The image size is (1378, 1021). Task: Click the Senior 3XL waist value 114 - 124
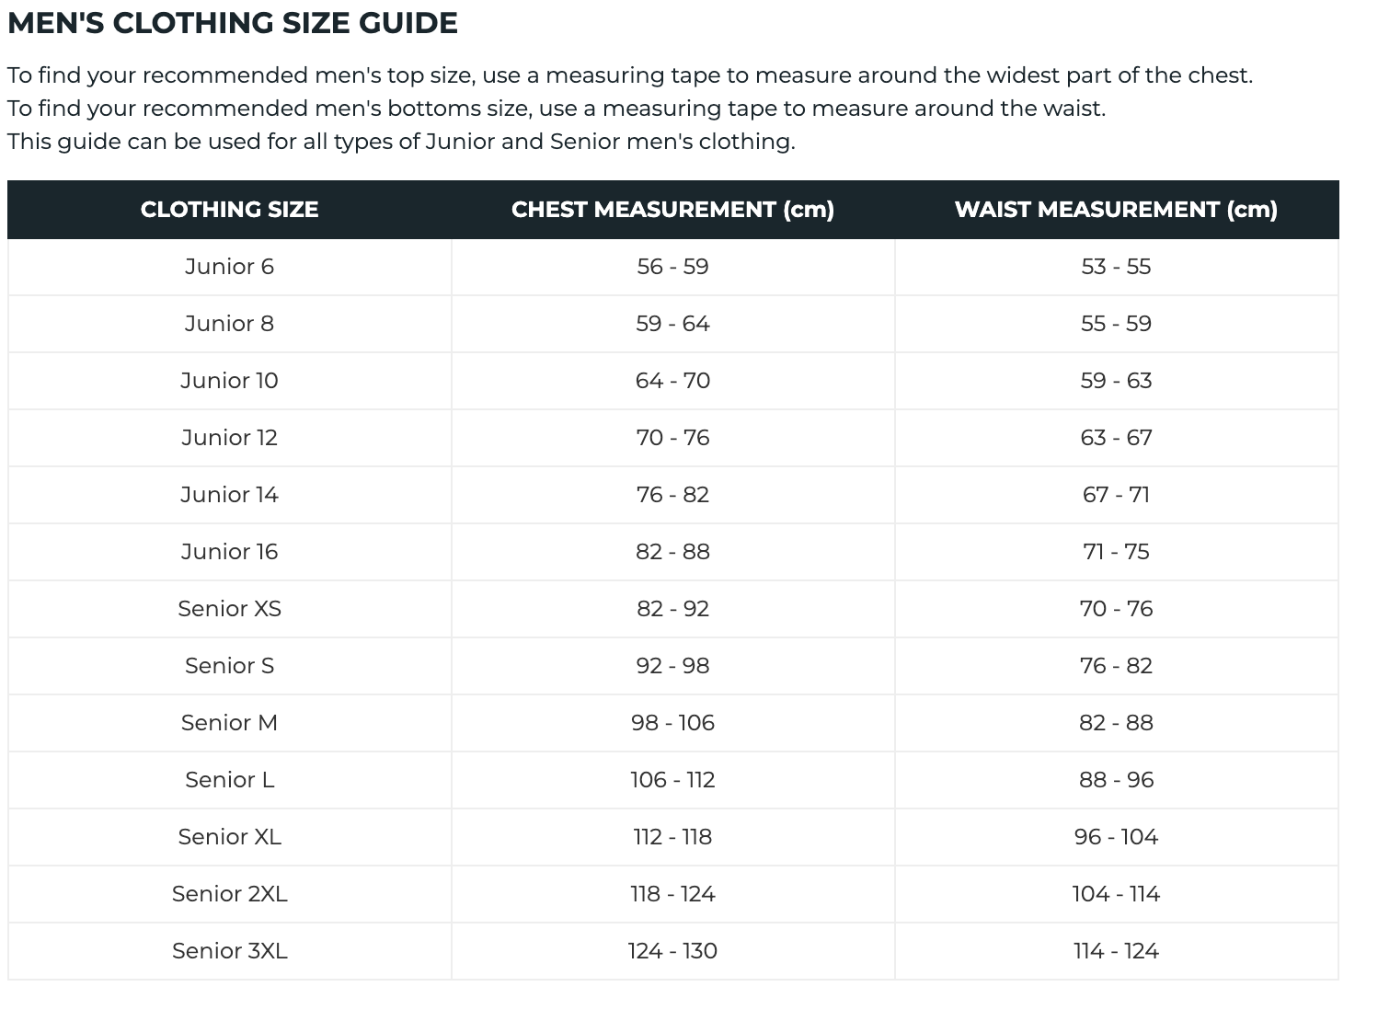(x=1116, y=951)
